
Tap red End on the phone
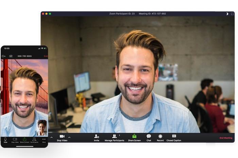coord(46,56)
